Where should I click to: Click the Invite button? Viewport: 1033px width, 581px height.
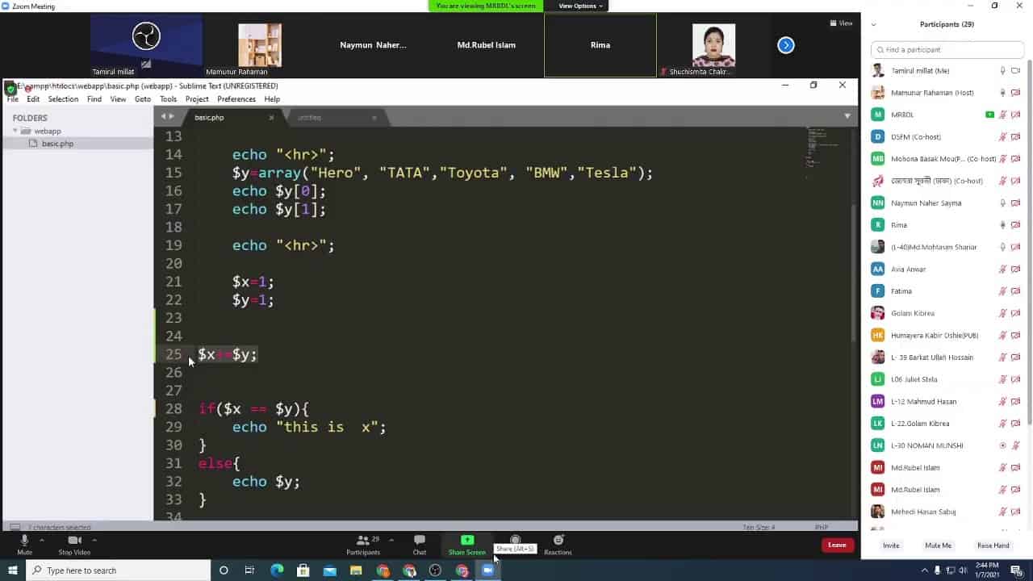point(890,545)
